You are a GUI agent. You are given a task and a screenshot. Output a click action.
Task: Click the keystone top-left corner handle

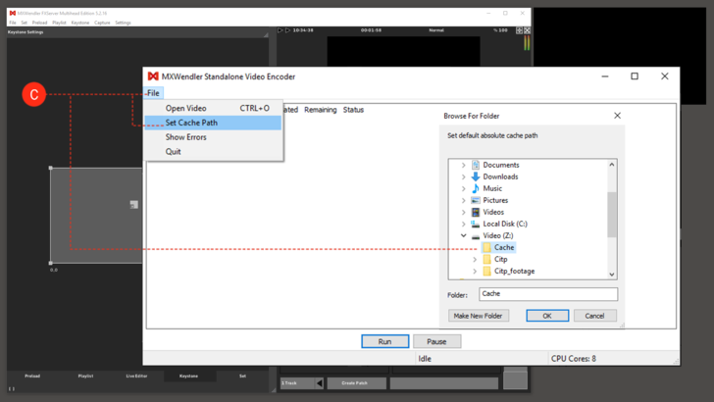click(x=51, y=168)
